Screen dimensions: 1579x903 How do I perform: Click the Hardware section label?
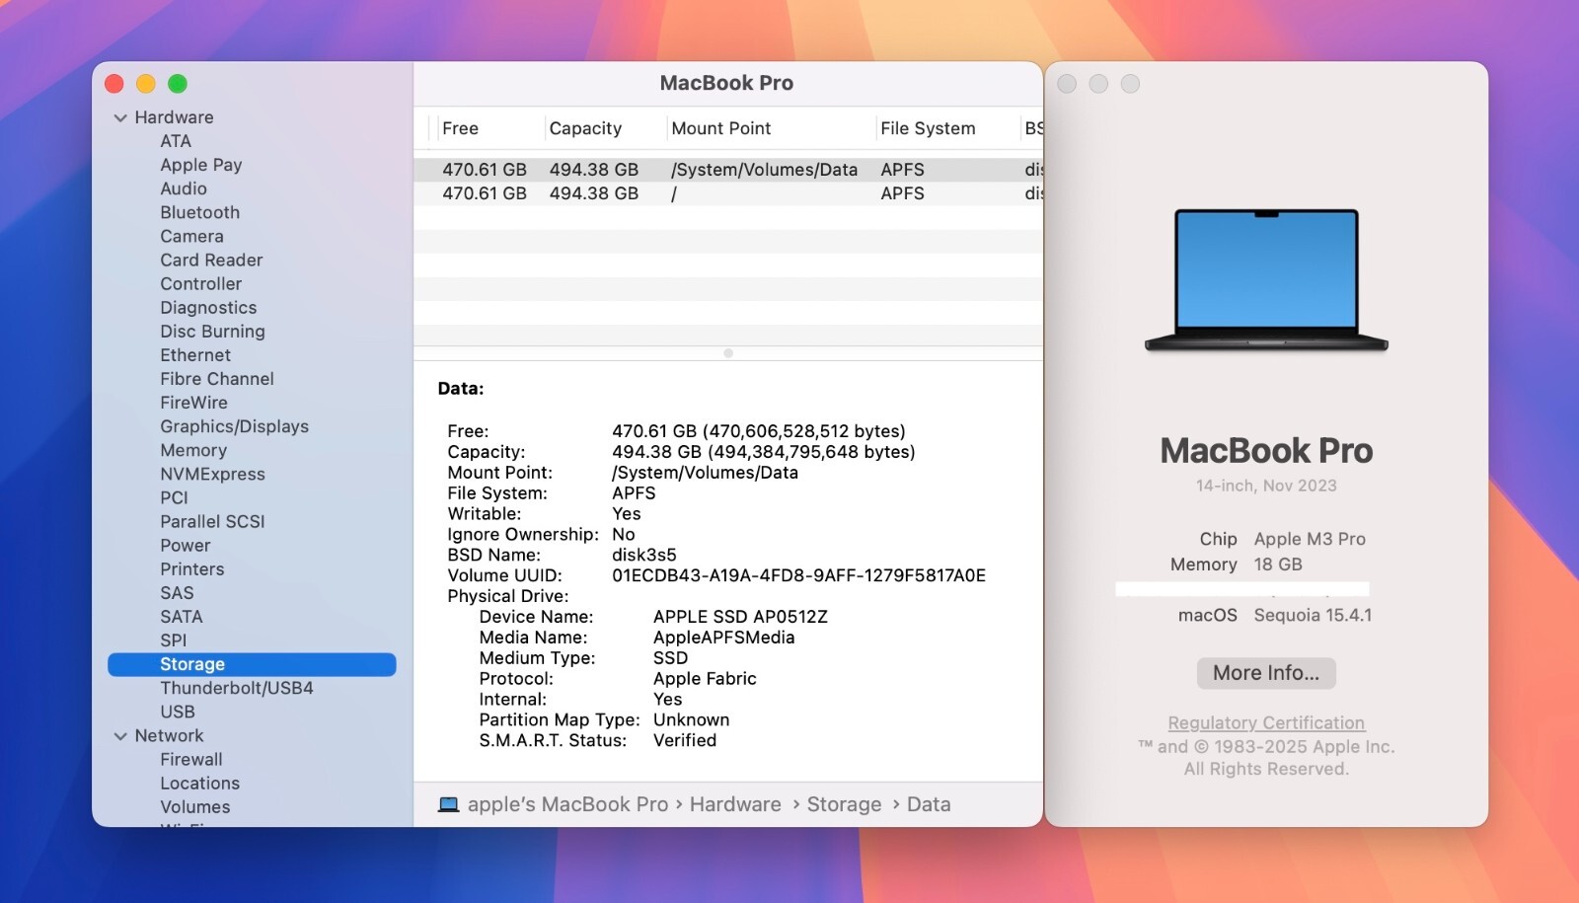pyautogui.click(x=174, y=117)
